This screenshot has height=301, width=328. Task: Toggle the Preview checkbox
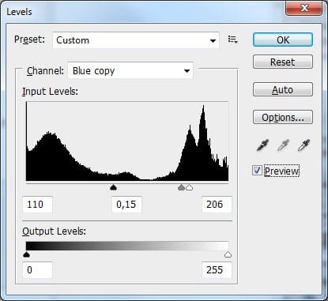pos(257,171)
